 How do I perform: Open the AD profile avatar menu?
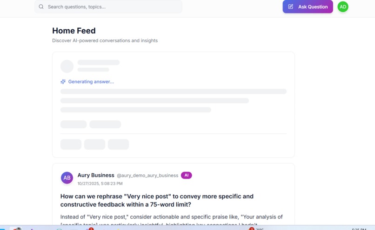pos(343,7)
